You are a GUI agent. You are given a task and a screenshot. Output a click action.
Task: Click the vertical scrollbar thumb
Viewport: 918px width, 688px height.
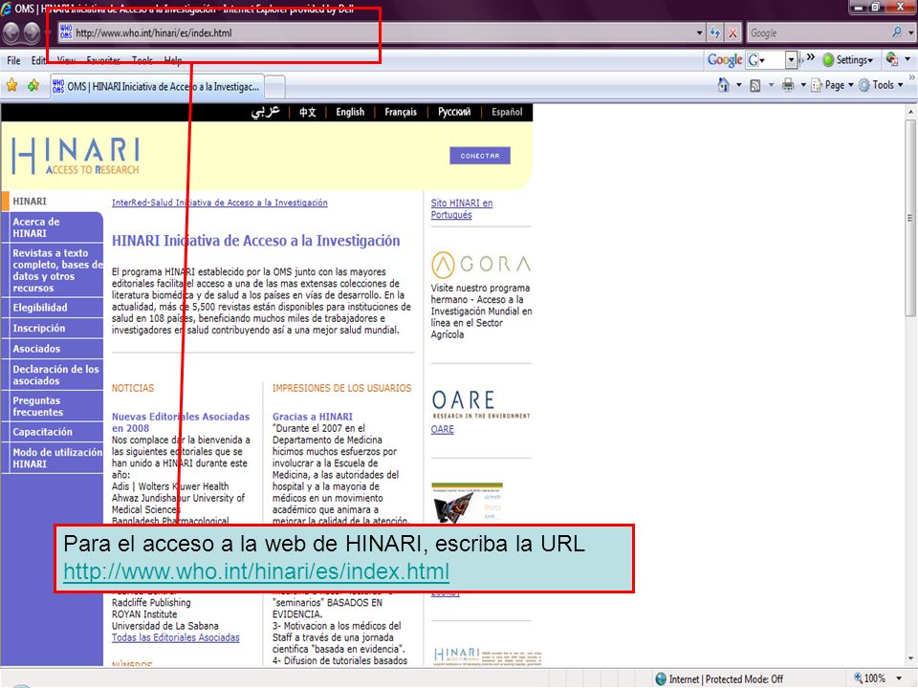coord(909,217)
